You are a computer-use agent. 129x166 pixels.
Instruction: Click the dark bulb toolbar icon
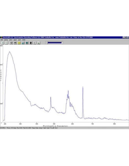[15, 43]
